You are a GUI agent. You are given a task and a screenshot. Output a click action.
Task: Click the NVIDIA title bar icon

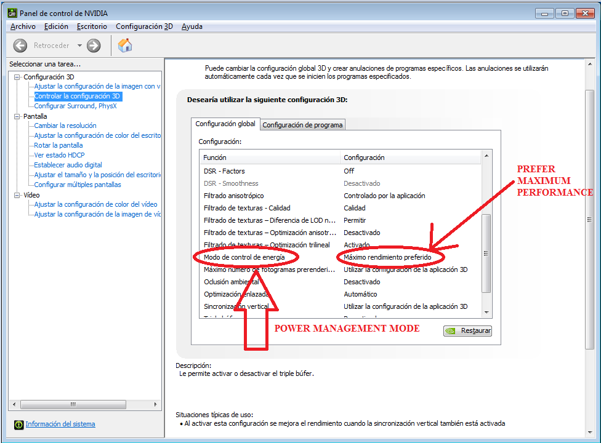click(12, 13)
